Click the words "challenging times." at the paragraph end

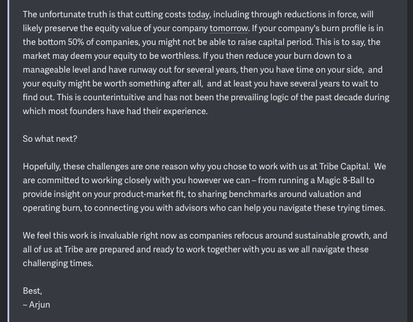coord(58,263)
